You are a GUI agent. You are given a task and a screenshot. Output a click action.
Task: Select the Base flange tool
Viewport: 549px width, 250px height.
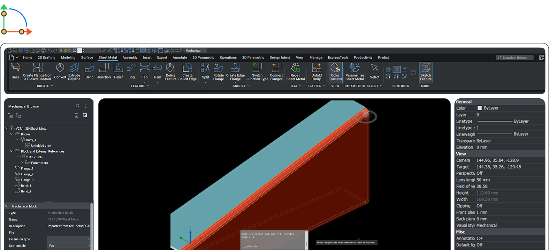(x=15, y=71)
